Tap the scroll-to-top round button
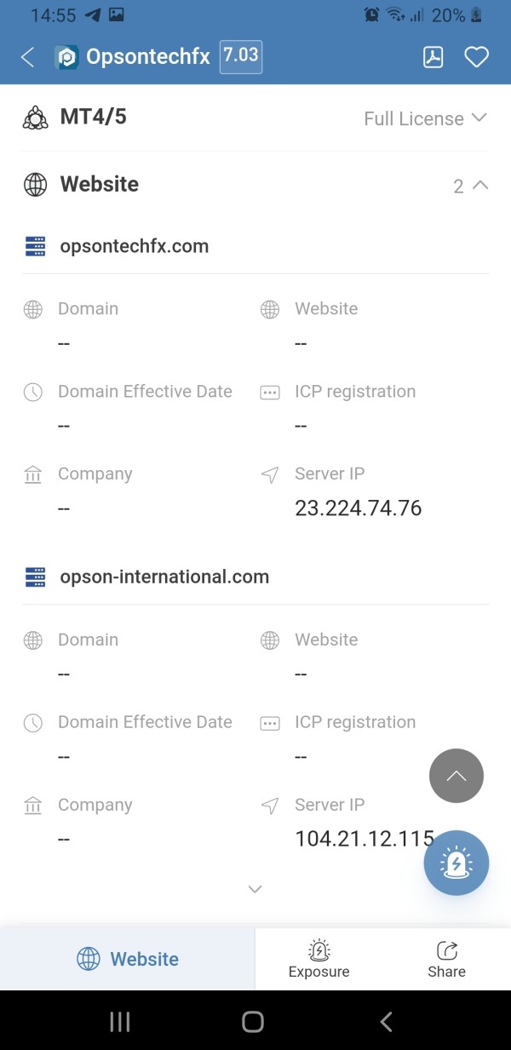The image size is (511, 1050). click(x=456, y=776)
